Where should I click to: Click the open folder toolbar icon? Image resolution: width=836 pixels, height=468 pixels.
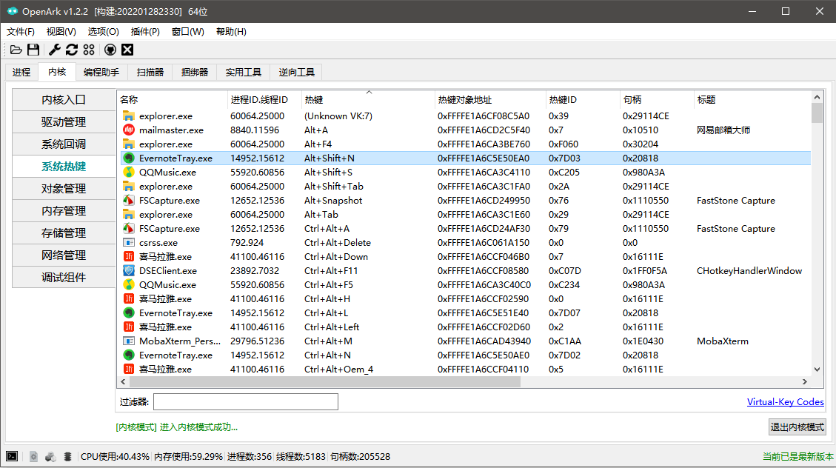(16, 50)
